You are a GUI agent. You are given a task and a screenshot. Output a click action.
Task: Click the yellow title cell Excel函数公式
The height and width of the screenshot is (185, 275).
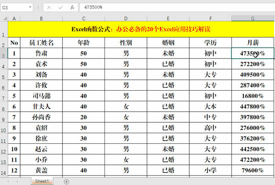[141, 29]
